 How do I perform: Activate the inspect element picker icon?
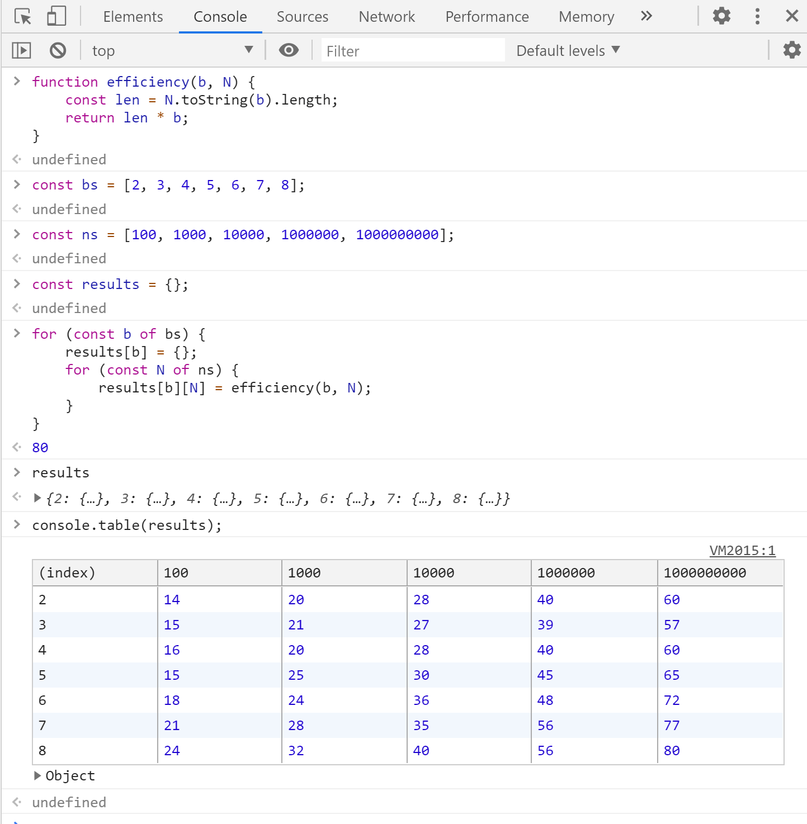23,17
